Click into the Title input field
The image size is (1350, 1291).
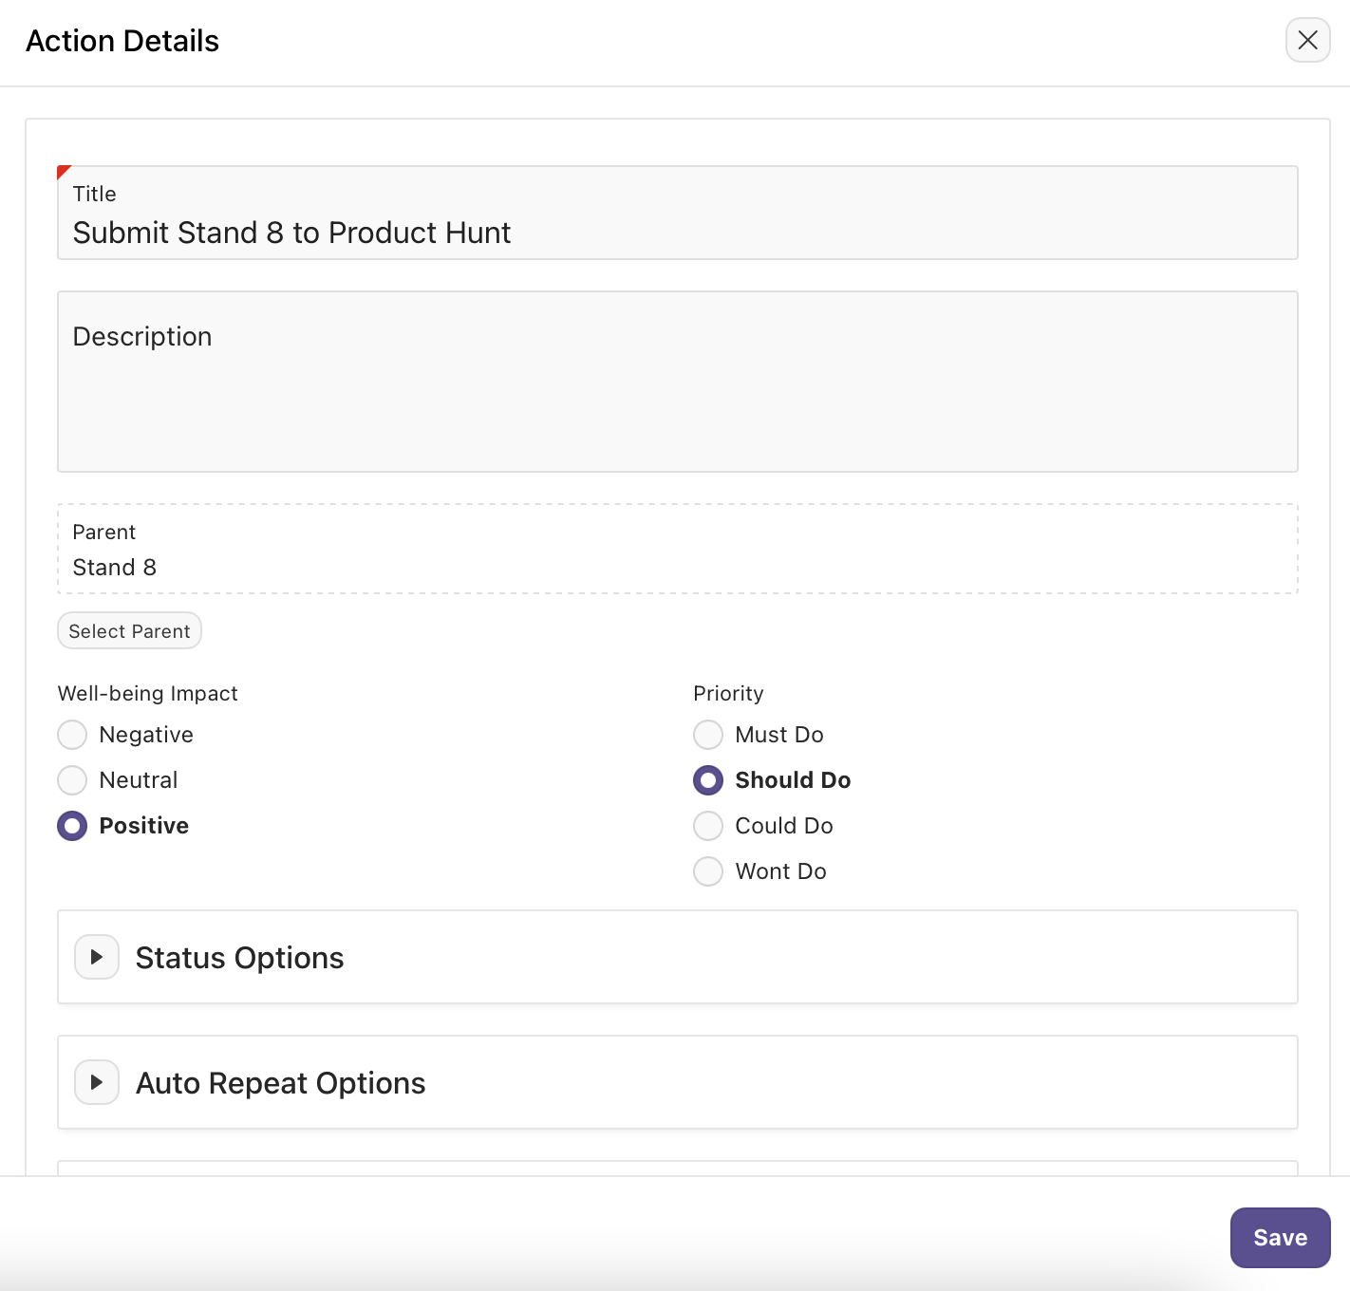click(677, 233)
